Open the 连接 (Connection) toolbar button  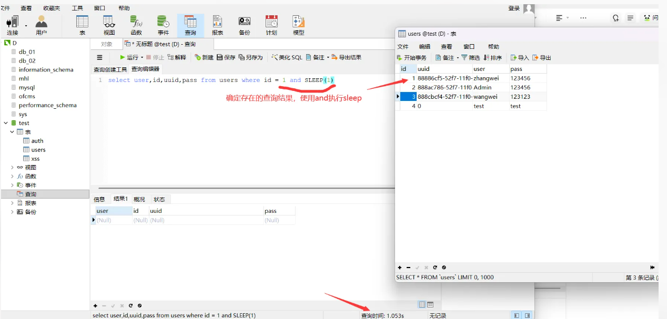pyautogui.click(x=12, y=25)
